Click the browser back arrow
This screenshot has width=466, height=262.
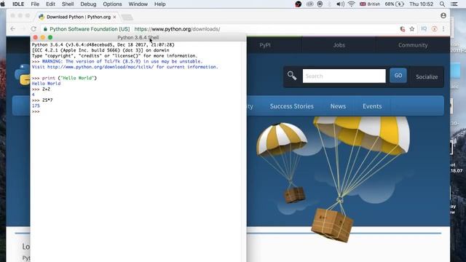13,29
